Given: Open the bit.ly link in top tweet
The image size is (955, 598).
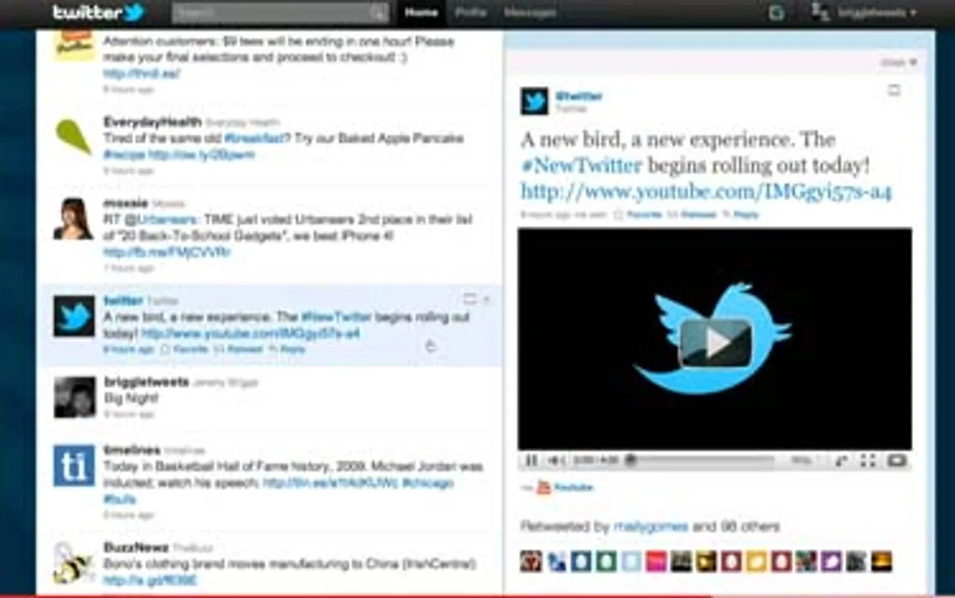Looking at the screenshot, I should [142, 74].
